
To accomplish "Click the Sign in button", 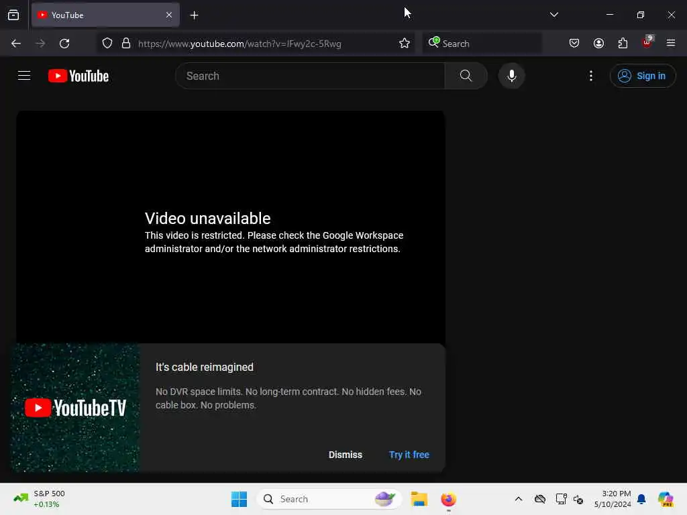I will click(x=642, y=76).
